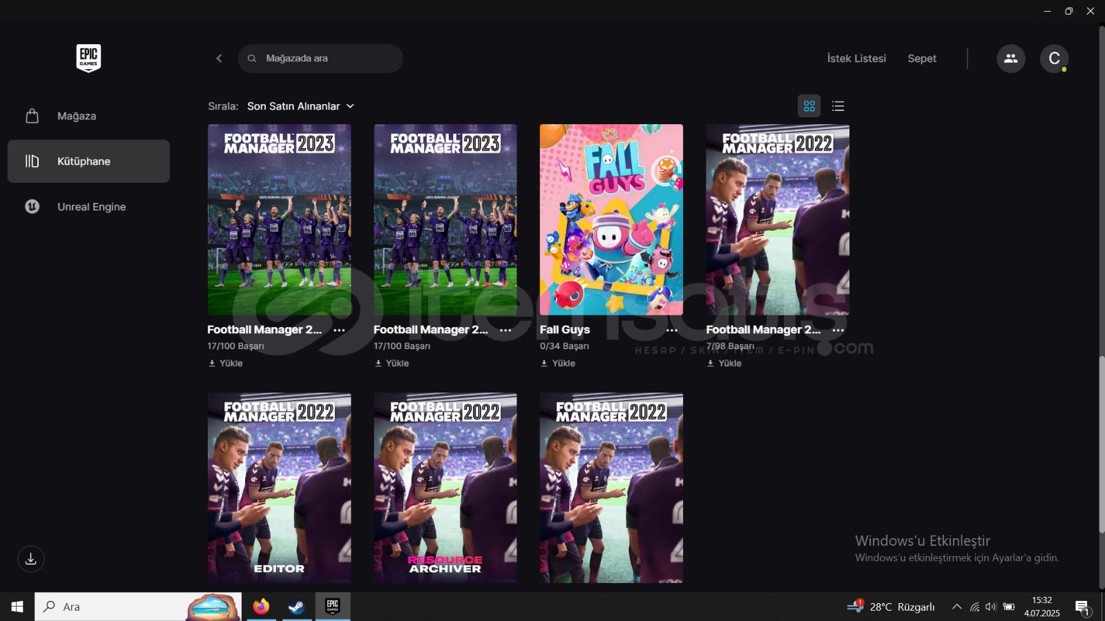This screenshot has width=1105, height=621.
Task: Open options menu for second Football Manager 2023
Action: click(x=506, y=331)
